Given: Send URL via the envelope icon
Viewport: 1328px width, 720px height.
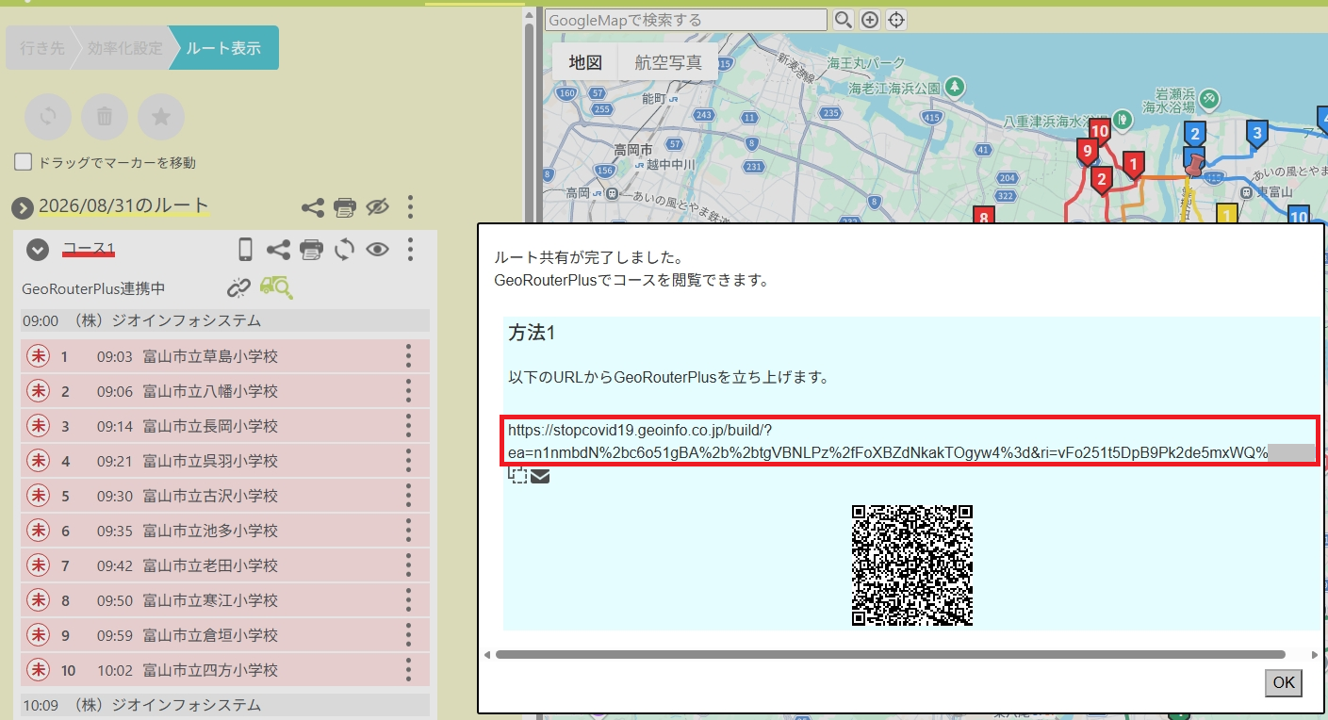Looking at the screenshot, I should tap(540, 476).
